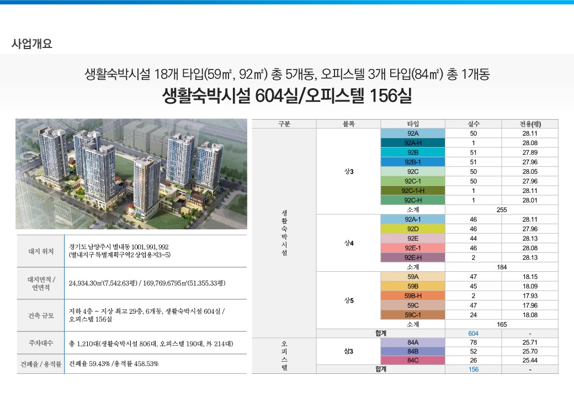Click the apartment complex rendering image
The height and width of the screenshot is (397, 574).
131,174
